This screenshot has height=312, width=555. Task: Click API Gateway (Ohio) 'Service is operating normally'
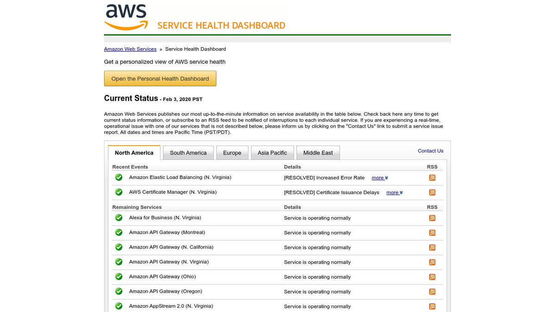tap(317, 277)
